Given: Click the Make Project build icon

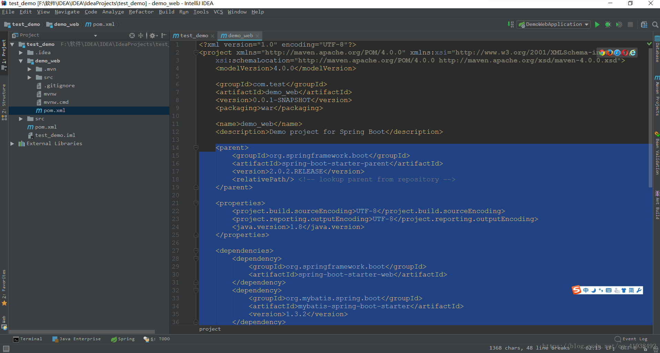Looking at the screenshot, I should (511, 24).
